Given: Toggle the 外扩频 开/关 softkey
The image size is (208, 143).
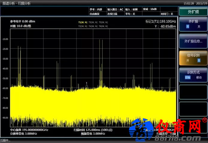Looking at the screenshot, I should [x=193, y=24].
